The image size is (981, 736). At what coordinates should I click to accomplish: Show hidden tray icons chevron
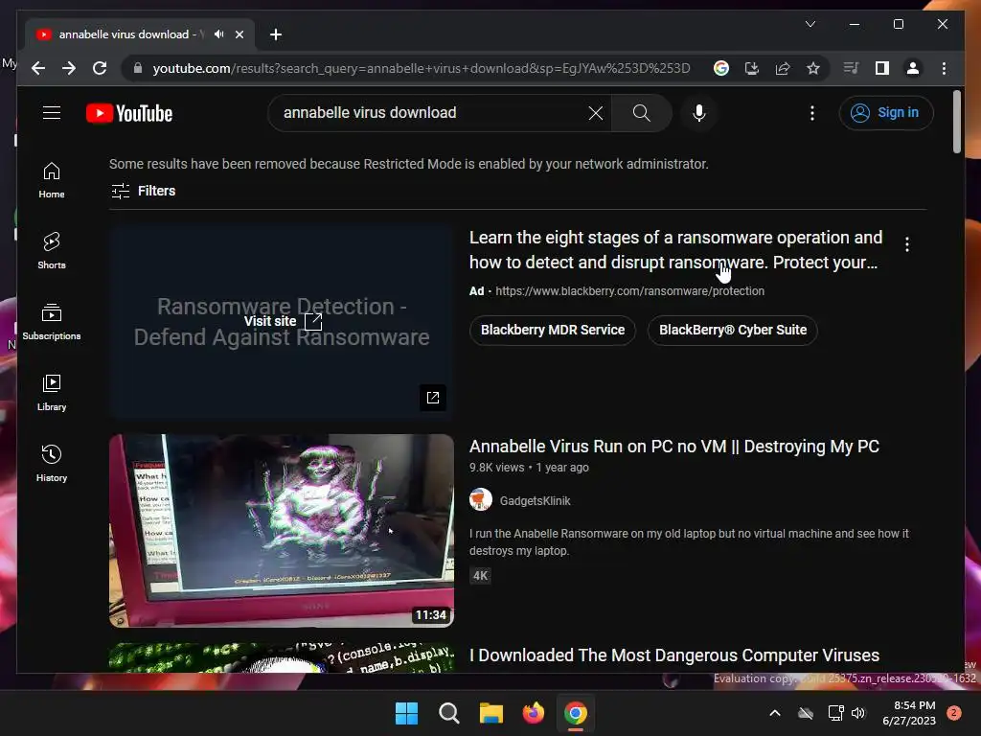pos(774,713)
